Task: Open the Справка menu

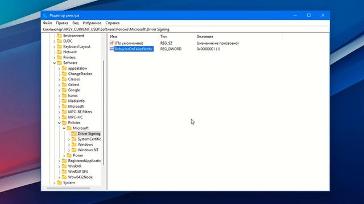Action: click(113, 23)
